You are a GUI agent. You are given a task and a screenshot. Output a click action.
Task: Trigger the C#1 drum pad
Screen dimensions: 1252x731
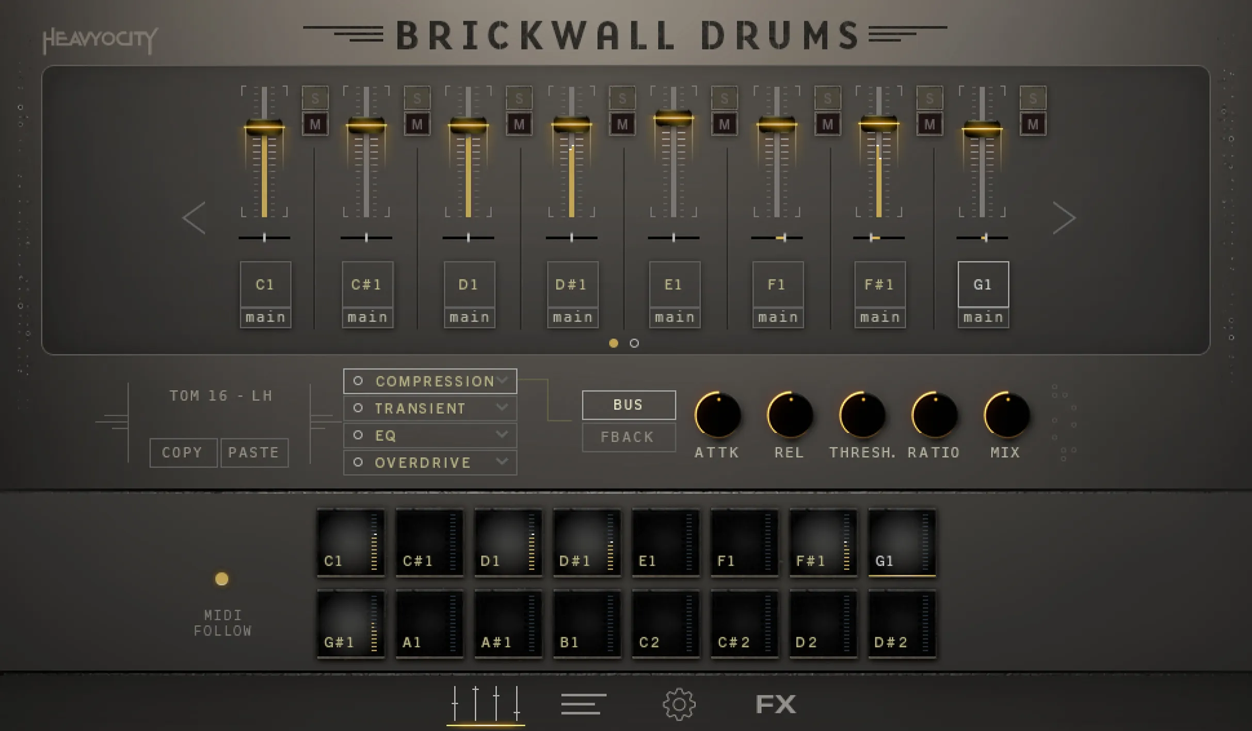tap(429, 543)
